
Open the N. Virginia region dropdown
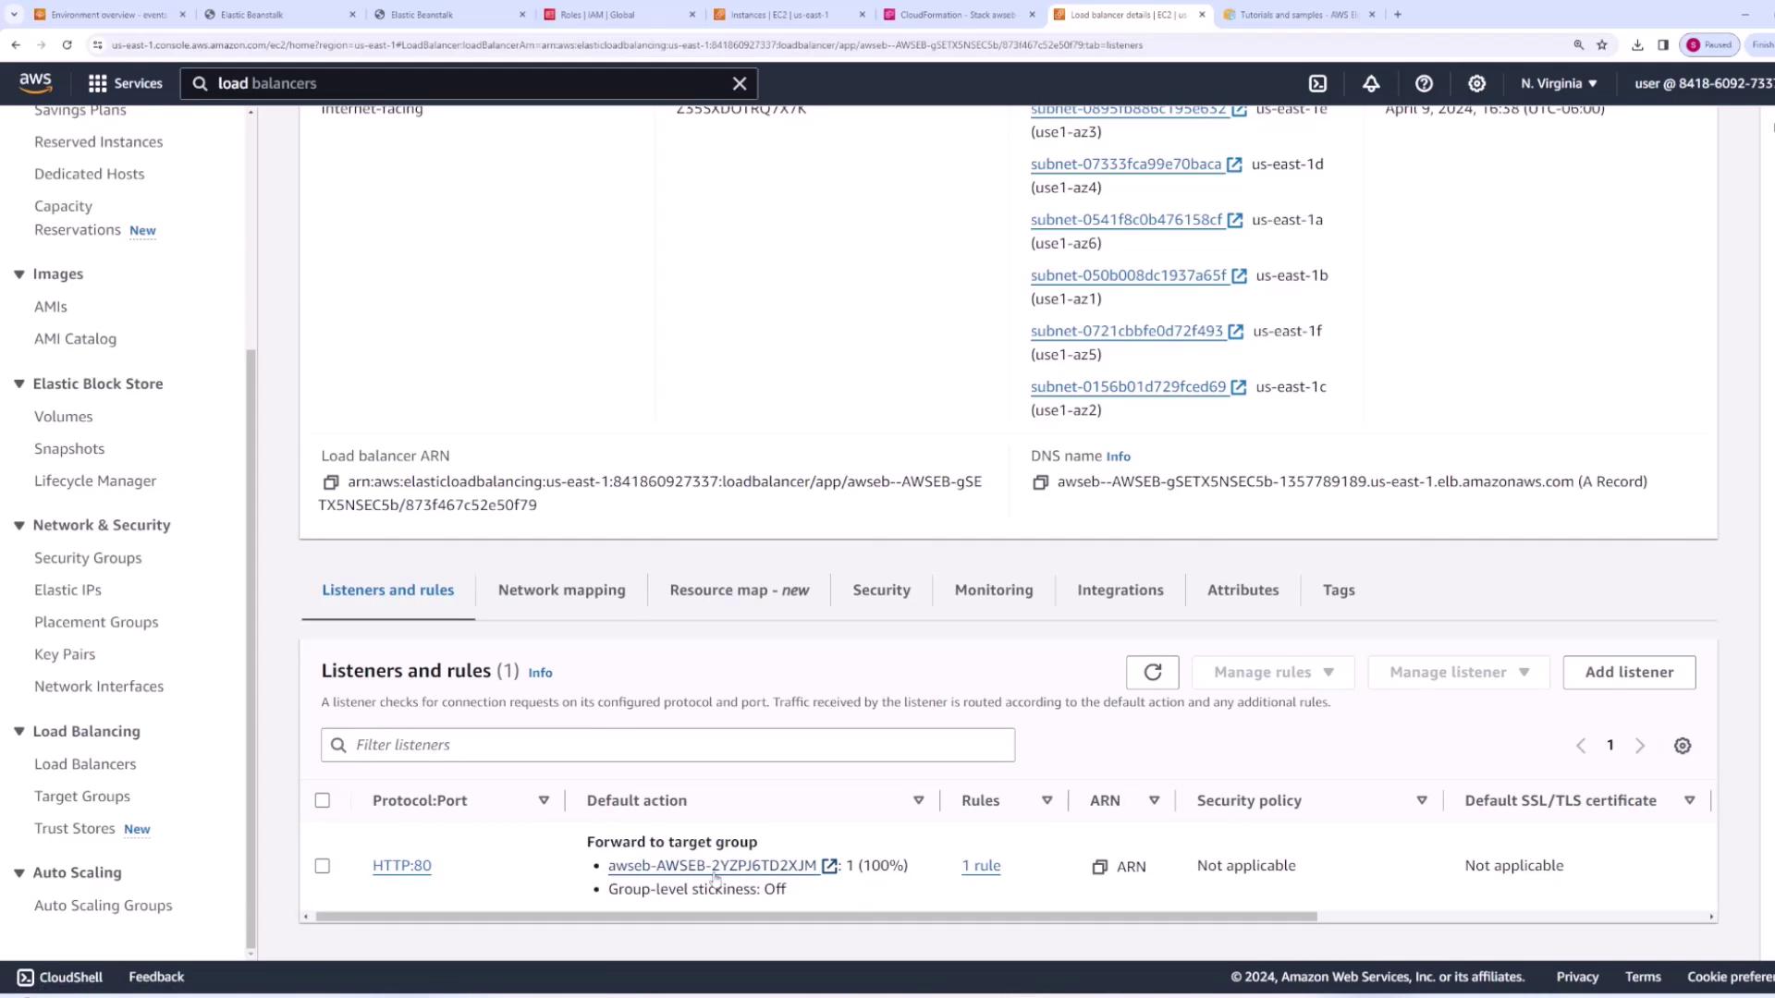1559,83
